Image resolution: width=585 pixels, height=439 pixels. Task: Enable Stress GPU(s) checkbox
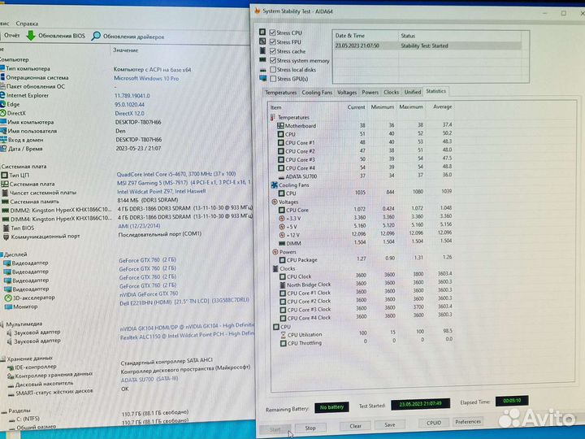(273, 79)
